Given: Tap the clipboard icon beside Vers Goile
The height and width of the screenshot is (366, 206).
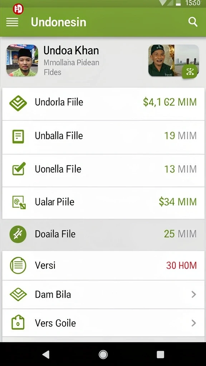Looking at the screenshot, I should [x=18, y=322].
